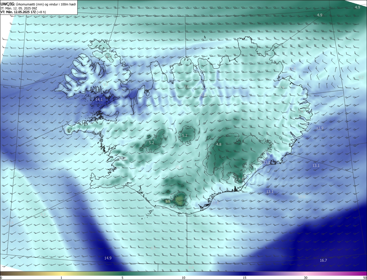367x280 pixels.
Task: Click the colorbar tick label 1
Action: [x=61, y=278]
